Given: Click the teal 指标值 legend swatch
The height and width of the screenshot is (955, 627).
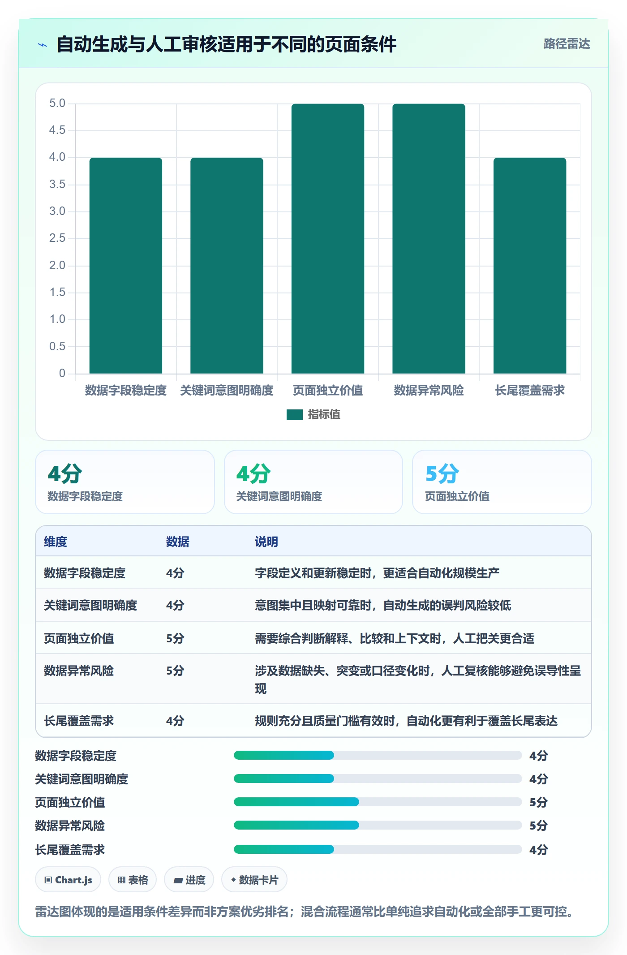Looking at the screenshot, I should (295, 415).
